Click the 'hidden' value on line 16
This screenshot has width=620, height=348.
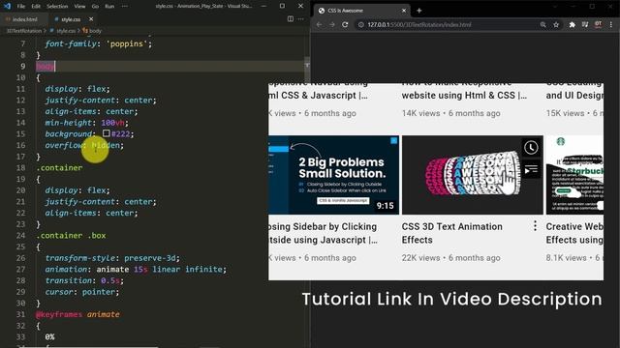pyautogui.click(x=106, y=145)
